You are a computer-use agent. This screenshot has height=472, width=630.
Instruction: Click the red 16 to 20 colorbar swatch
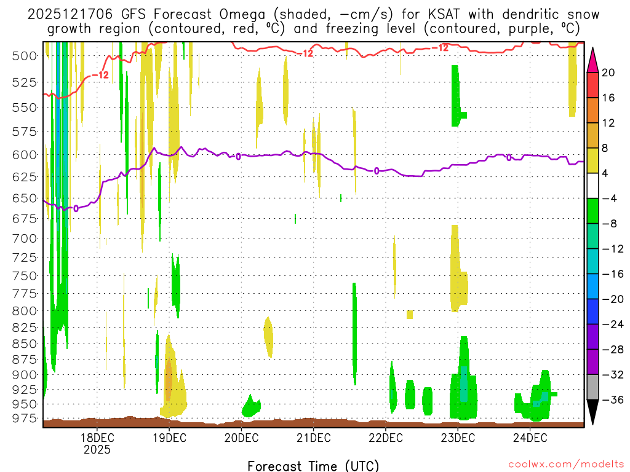pyautogui.click(x=592, y=85)
